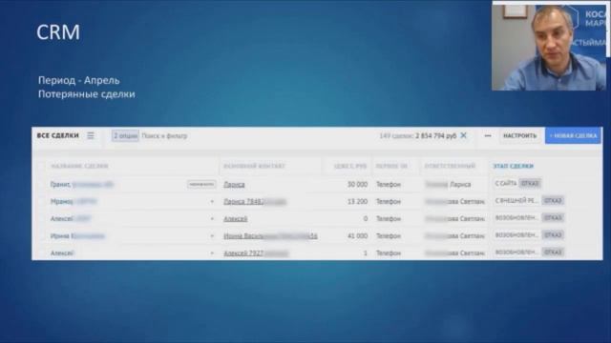The image size is (611, 343).
Task: Click the price cell 30 000
Action: pos(357,184)
